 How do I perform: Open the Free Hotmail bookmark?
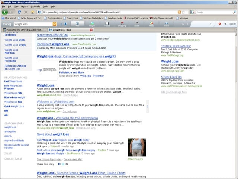tap(71, 18)
